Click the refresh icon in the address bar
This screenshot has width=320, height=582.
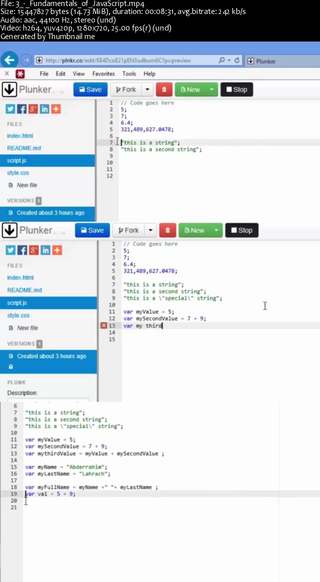(x=236, y=60)
